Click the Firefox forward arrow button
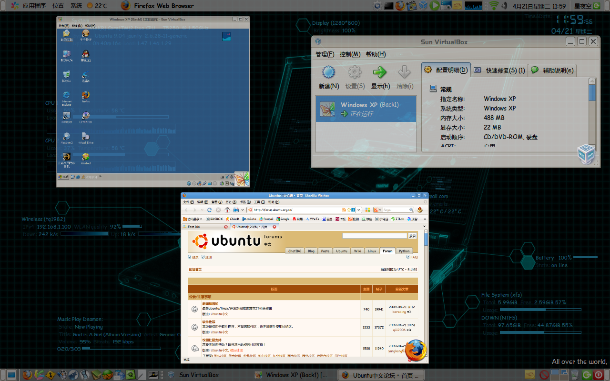 [x=194, y=210]
